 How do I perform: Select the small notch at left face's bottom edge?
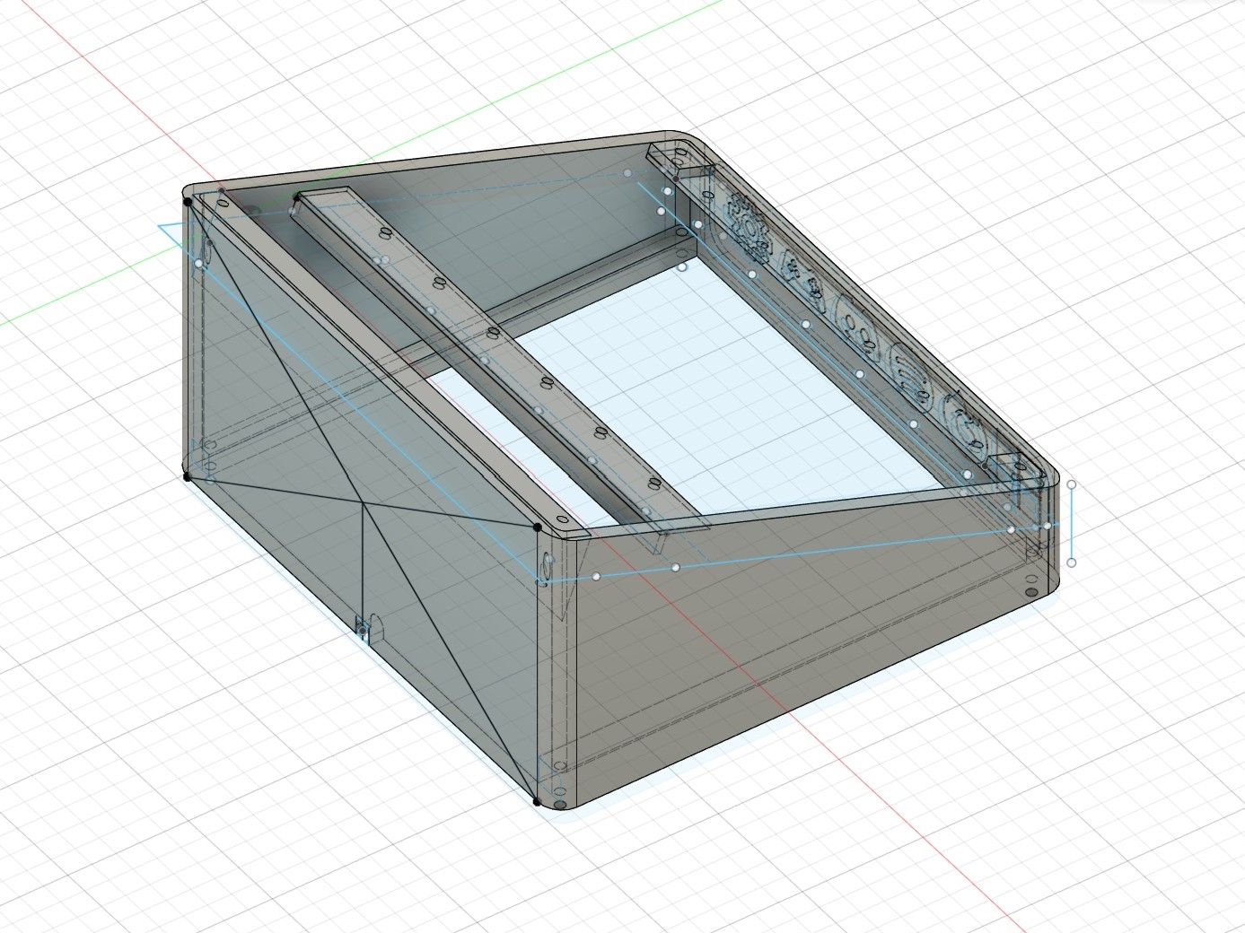pyautogui.click(x=363, y=628)
